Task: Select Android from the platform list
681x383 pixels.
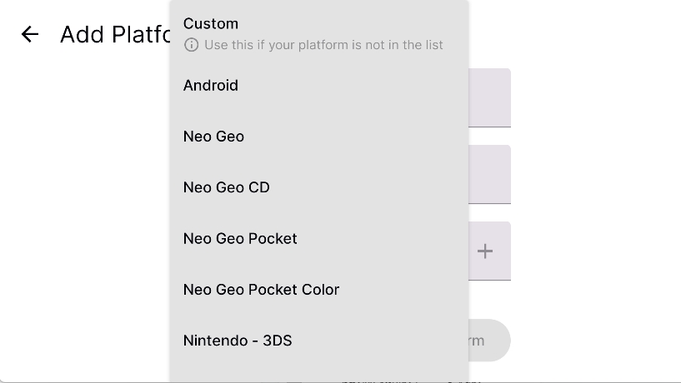Action: pos(211,85)
